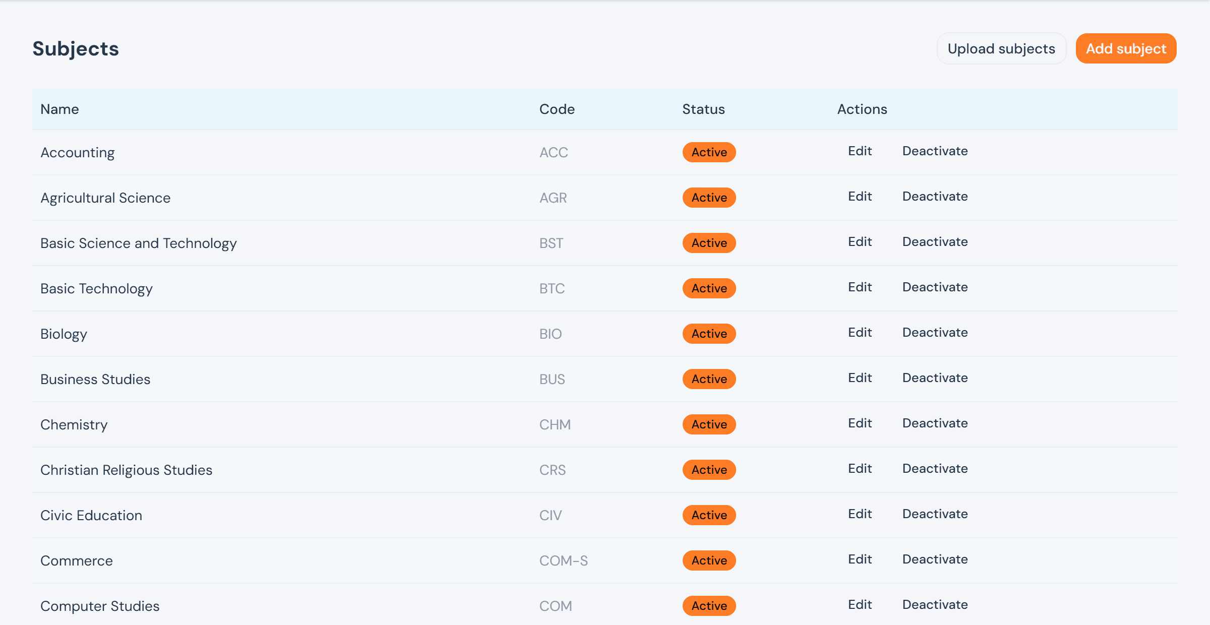Deactivate Christian Religious Studies
The height and width of the screenshot is (625, 1210).
[935, 469]
